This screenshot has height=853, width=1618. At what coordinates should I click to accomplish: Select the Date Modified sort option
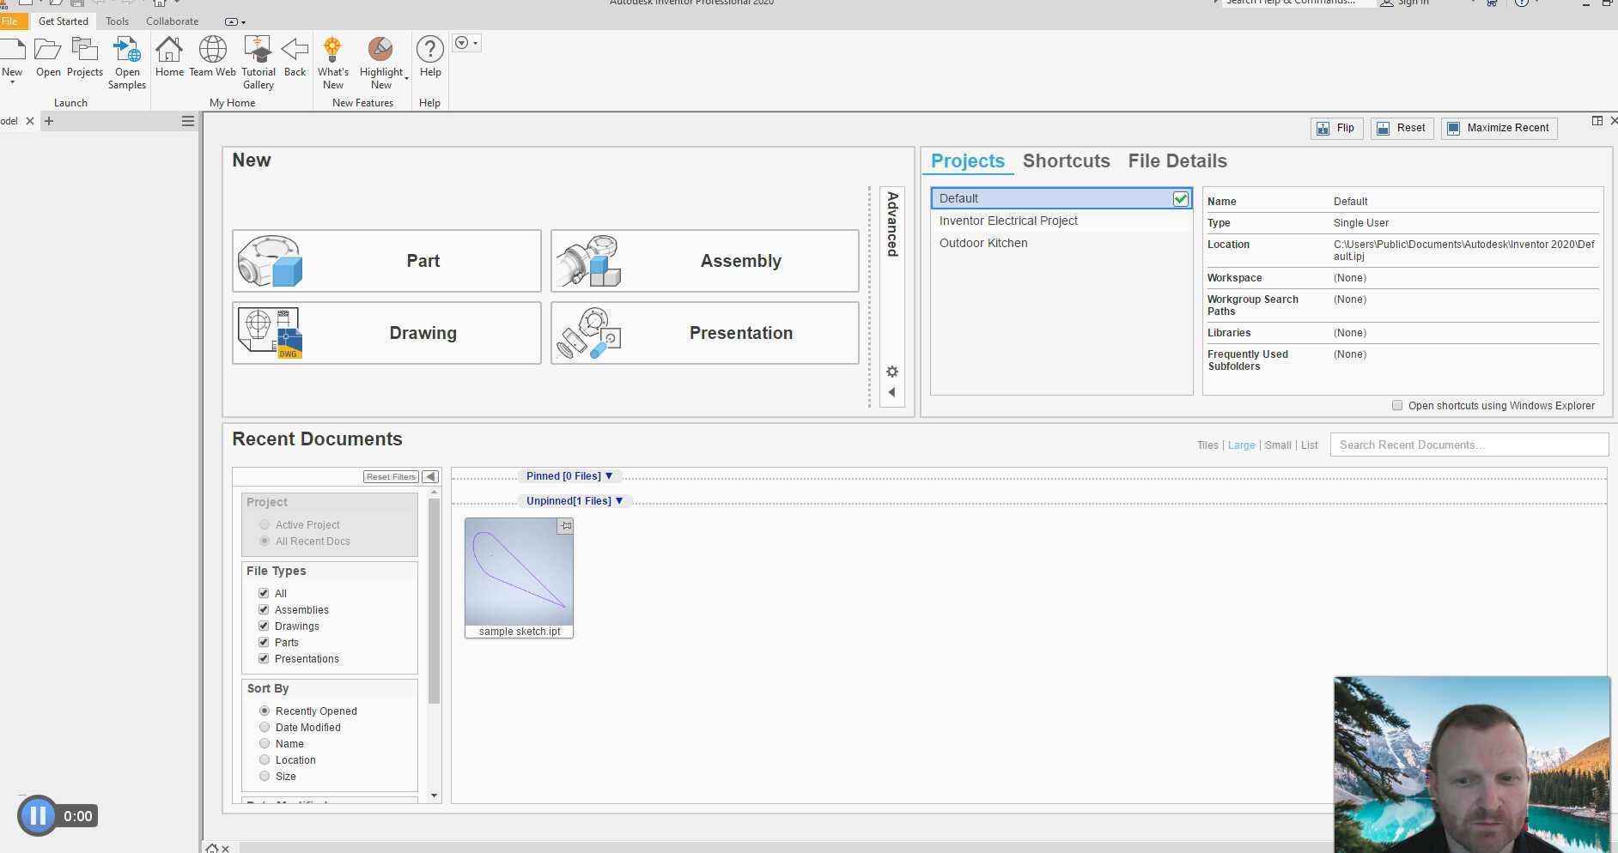[x=265, y=728]
